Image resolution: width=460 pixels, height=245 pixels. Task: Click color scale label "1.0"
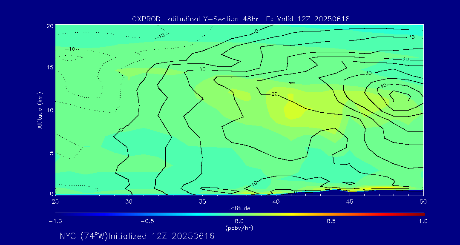pos(423,221)
